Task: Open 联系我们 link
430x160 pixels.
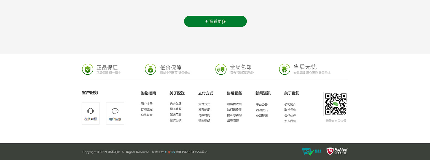Action: coord(290,110)
